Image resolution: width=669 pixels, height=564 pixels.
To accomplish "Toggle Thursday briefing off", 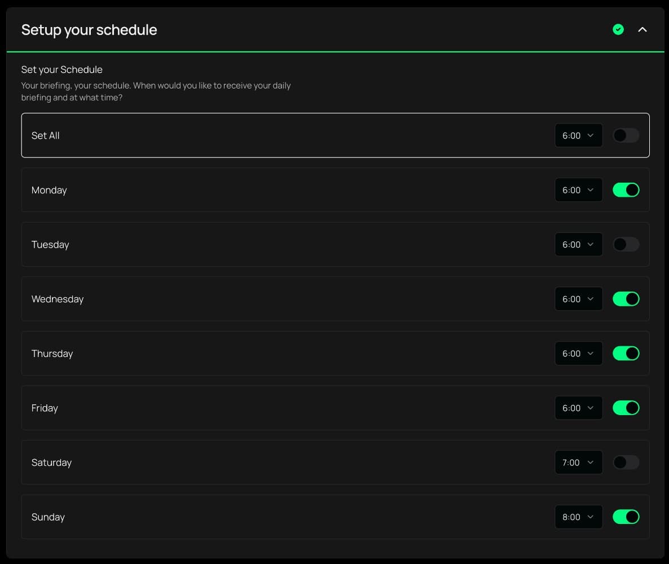I will pyautogui.click(x=626, y=353).
